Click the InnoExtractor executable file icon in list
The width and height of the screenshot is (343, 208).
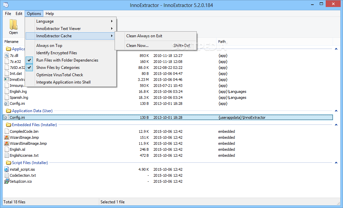coord(7,80)
